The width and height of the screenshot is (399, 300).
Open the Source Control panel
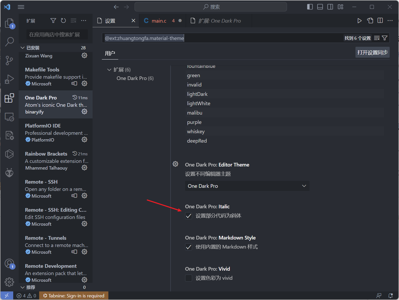10,60
